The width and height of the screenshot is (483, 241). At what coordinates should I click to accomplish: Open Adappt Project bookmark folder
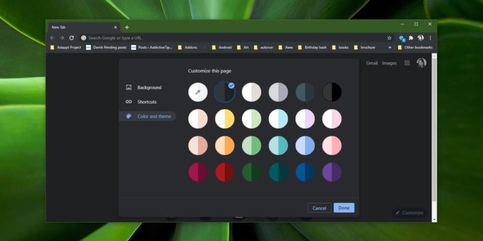(x=66, y=48)
